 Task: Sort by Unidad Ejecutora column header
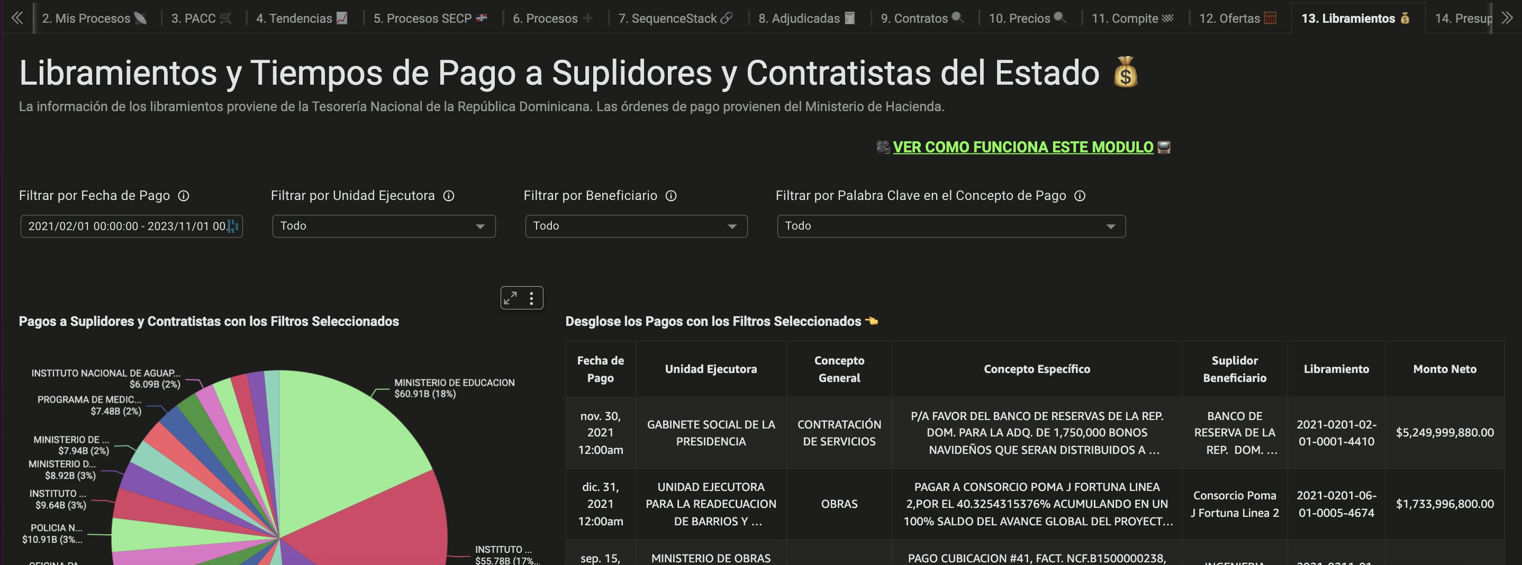711,369
